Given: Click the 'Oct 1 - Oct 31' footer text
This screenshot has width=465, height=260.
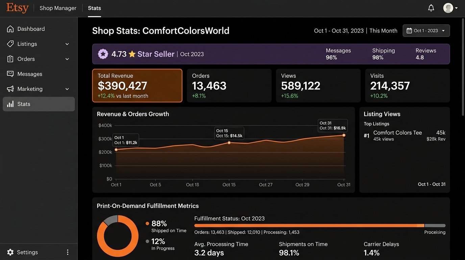Looking at the screenshot, I should pos(432,184).
